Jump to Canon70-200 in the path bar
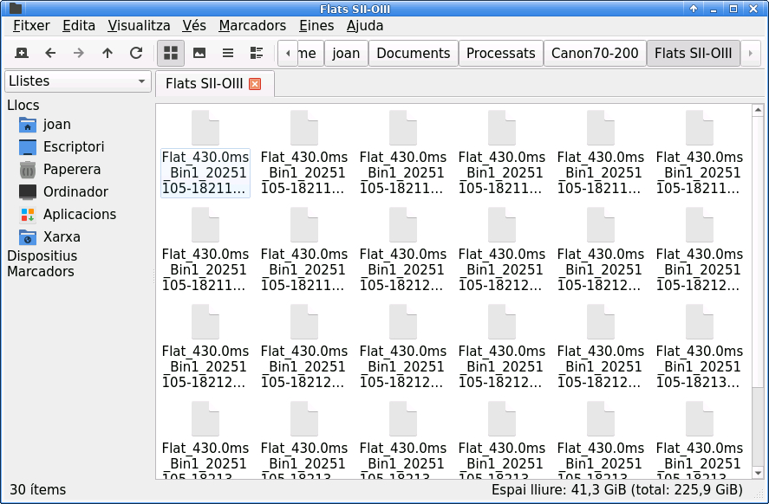Viewport: 769px width, 504px height. pos(595,53)
